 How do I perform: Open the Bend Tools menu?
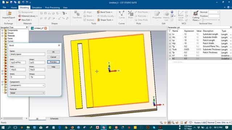coord(105,12)
